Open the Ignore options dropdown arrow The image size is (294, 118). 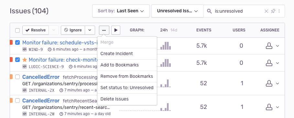coord(90,30)
